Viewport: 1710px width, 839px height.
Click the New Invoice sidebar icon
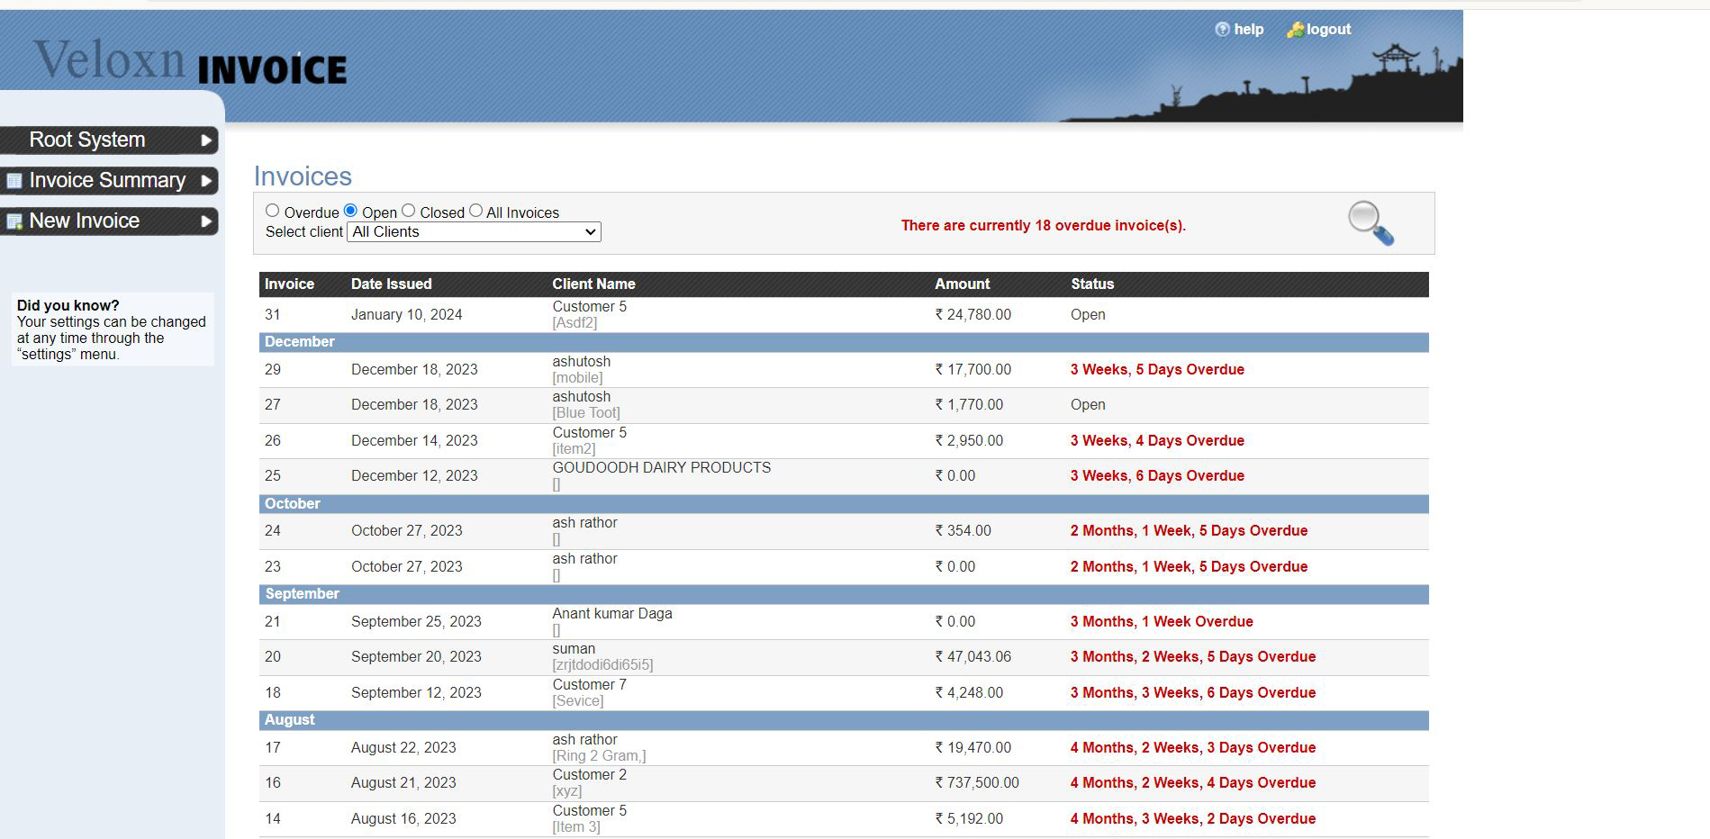14,221
